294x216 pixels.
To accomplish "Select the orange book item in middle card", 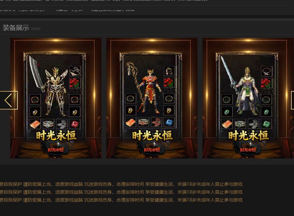I will [131, 123].
